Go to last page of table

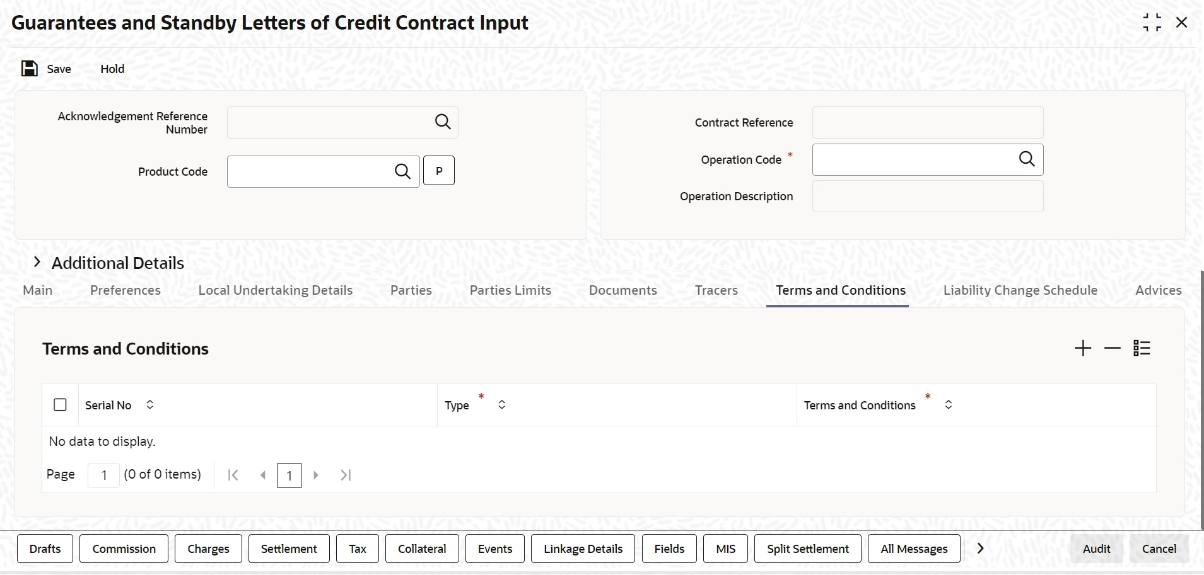coord(346,475)
